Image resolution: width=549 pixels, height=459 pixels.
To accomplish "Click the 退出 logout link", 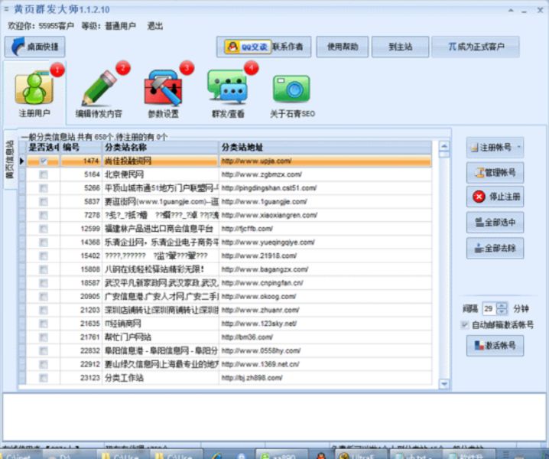I will tap(155, 26).
